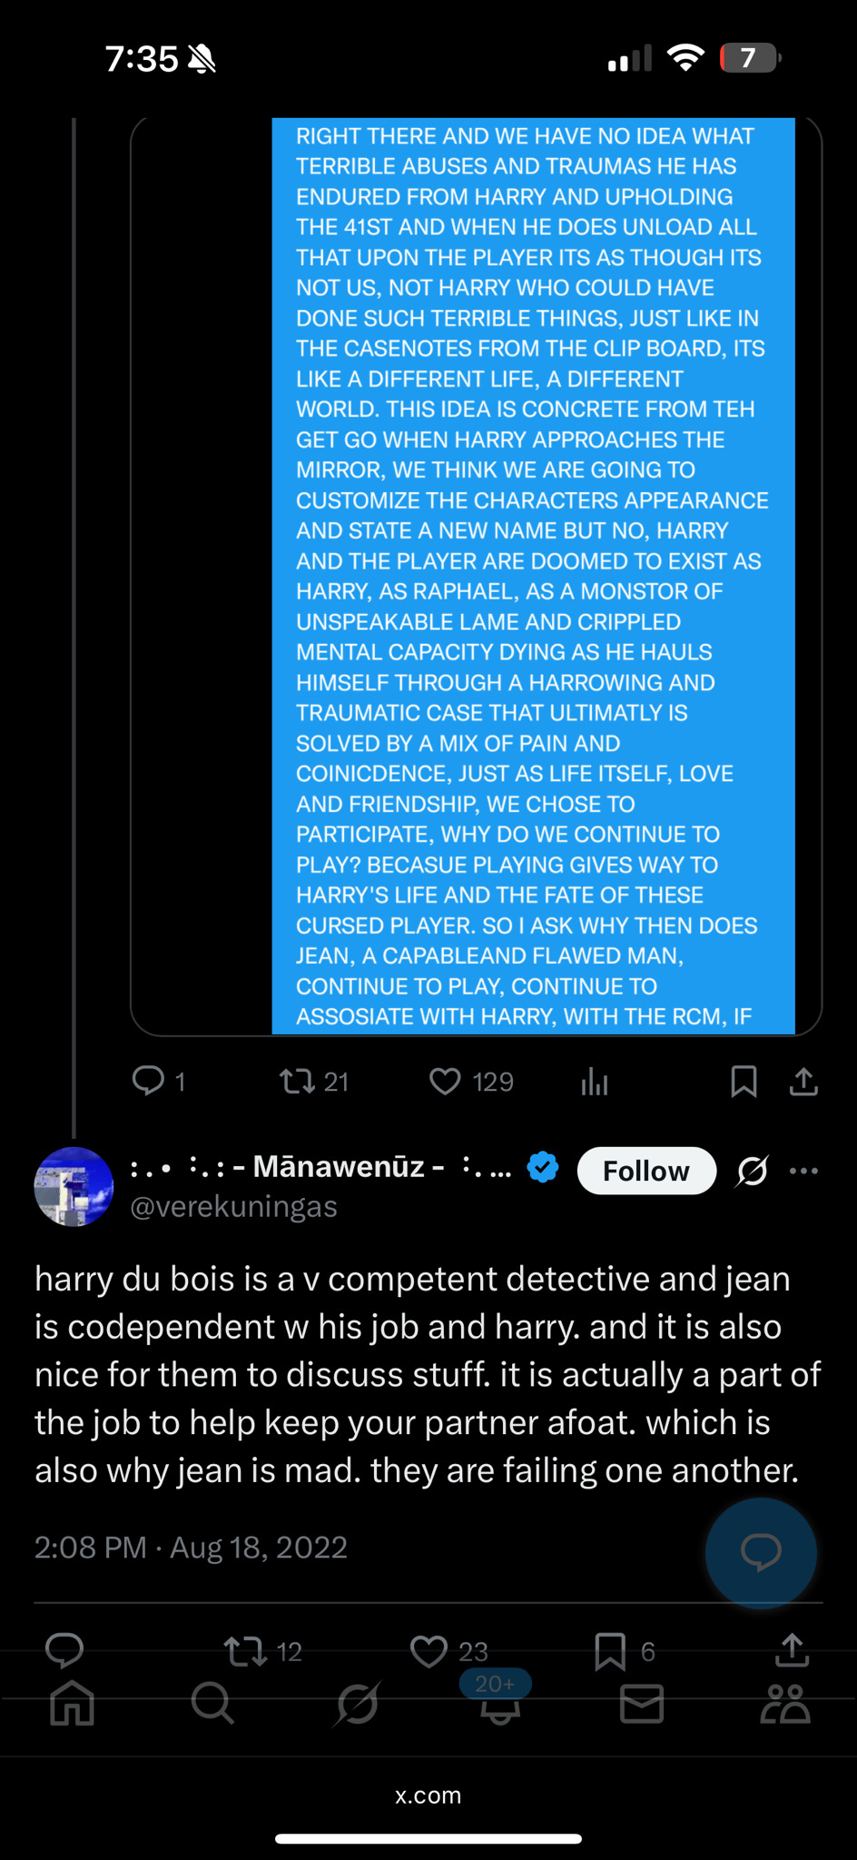This screenshot has height=1860, width=857.
Task: Follow the Mānawenūz account
Action: (646, 1171)
